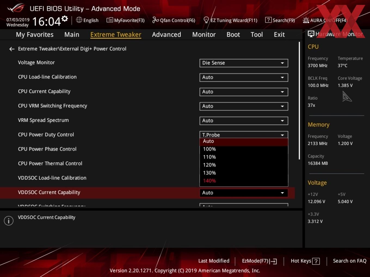Click the Hardware Monitor screen icon
The height and width of the screenshot is (277, 370).
click(x=311, y=34)
